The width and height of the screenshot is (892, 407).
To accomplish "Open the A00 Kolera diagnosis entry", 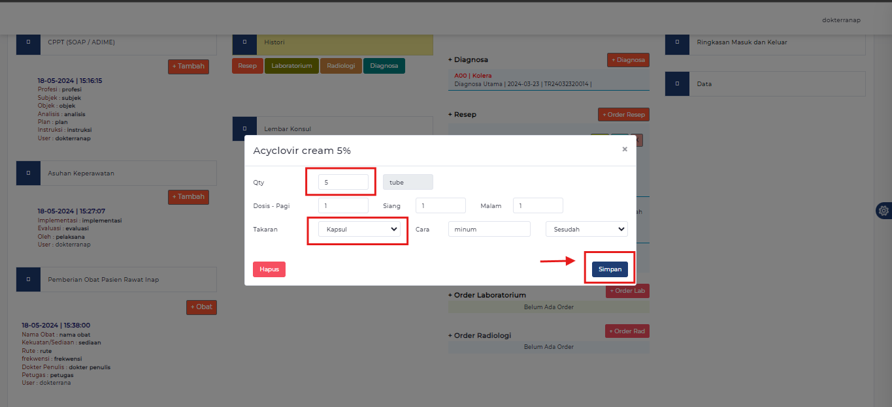I will click(473, 76).
